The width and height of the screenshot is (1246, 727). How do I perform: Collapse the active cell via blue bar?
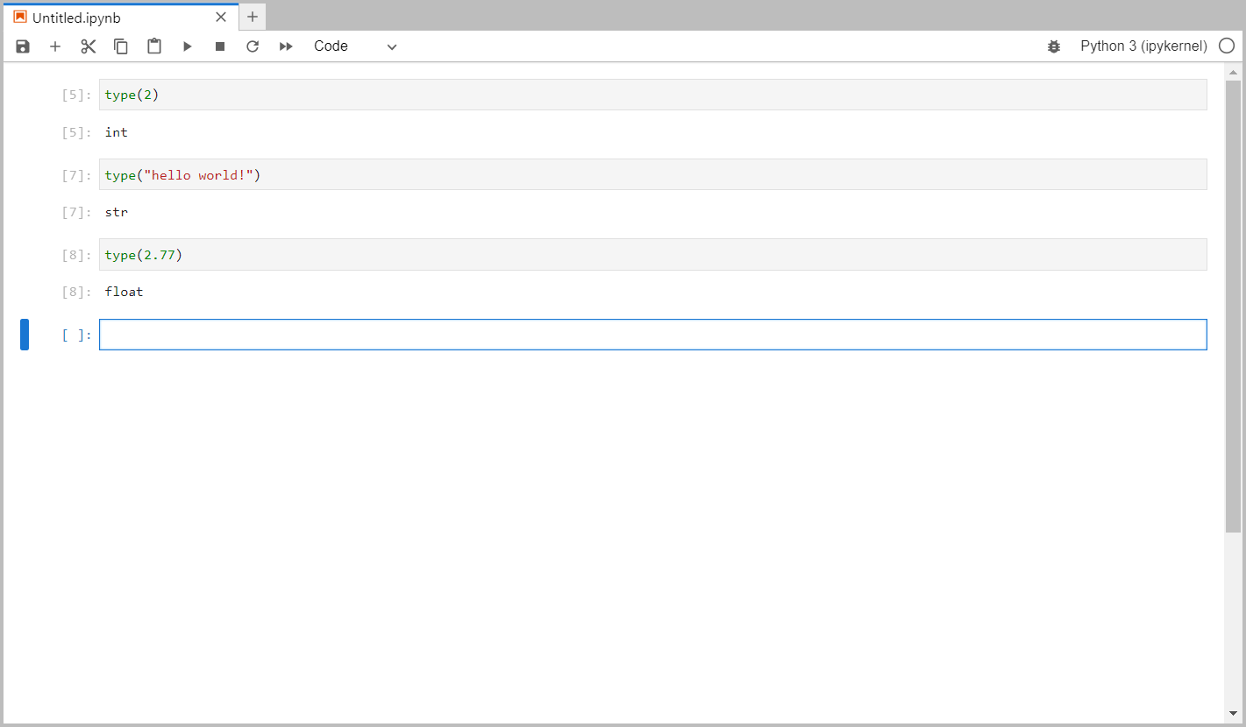tap(25, 335)
